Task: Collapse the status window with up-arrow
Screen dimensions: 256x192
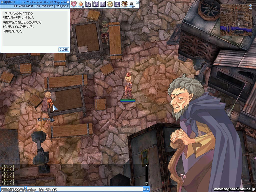Action: (68, 2)
